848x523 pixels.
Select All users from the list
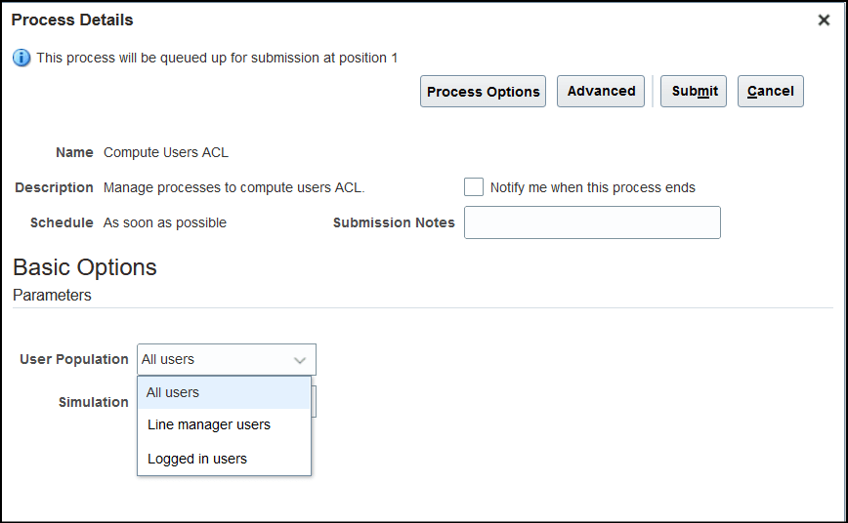(x=173, y=392)
